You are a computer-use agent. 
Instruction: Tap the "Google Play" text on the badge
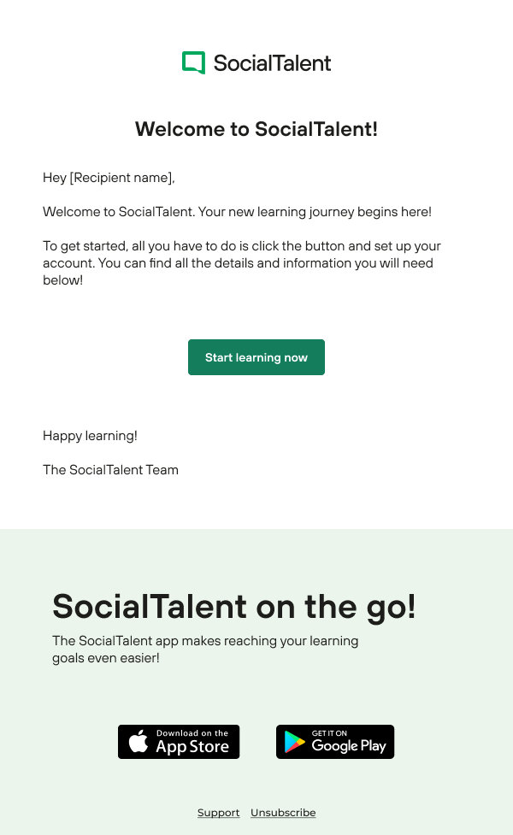pyautogui.click(x=349, y=746)
